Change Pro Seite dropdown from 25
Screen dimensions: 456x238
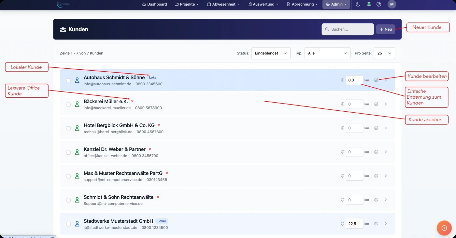click(384, 53)
